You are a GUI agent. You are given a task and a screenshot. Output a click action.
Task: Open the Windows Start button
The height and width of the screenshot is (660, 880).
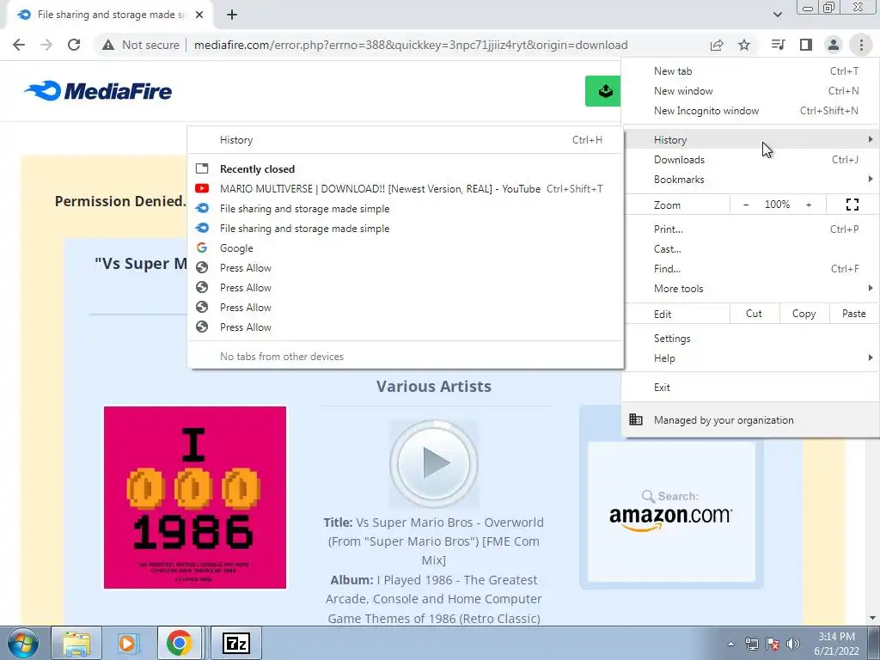(x=23, y=643)
